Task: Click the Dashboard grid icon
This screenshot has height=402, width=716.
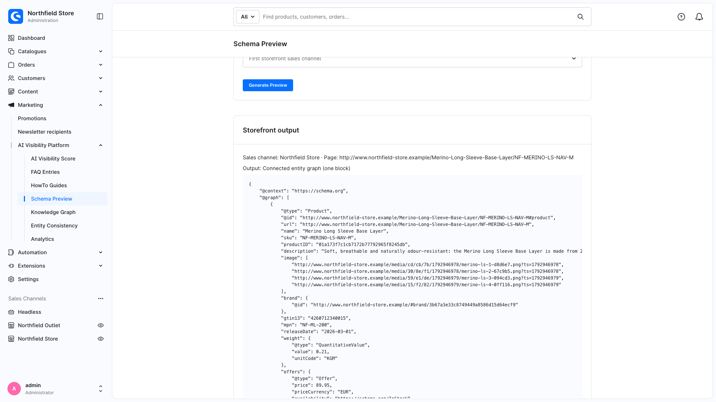Action: click(x=11, y=38)
